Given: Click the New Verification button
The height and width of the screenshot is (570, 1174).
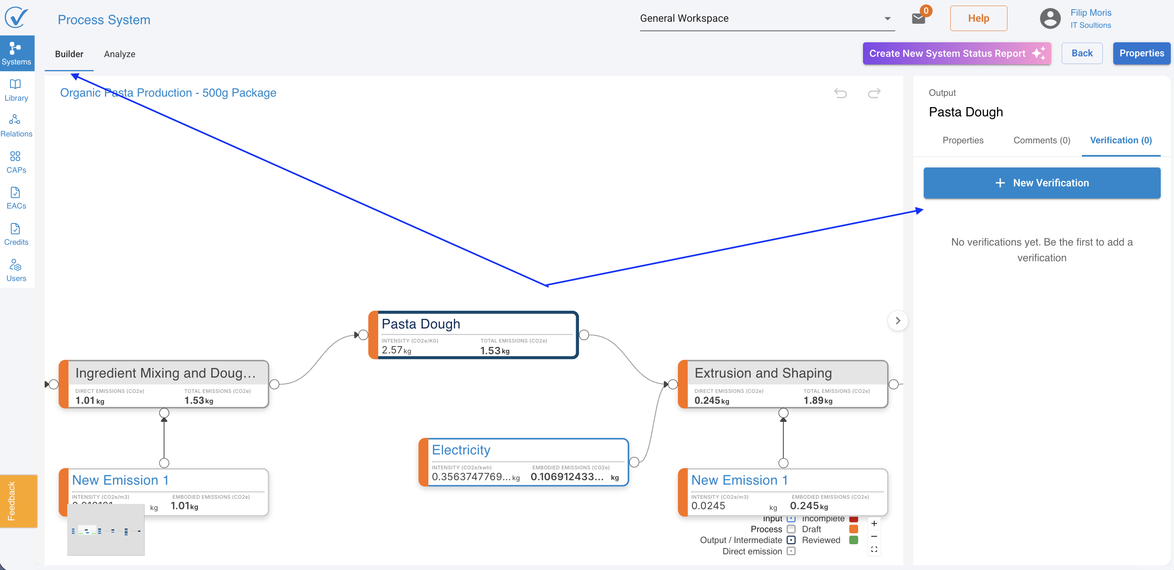Looking at the screenshot, I should 1041,182.
